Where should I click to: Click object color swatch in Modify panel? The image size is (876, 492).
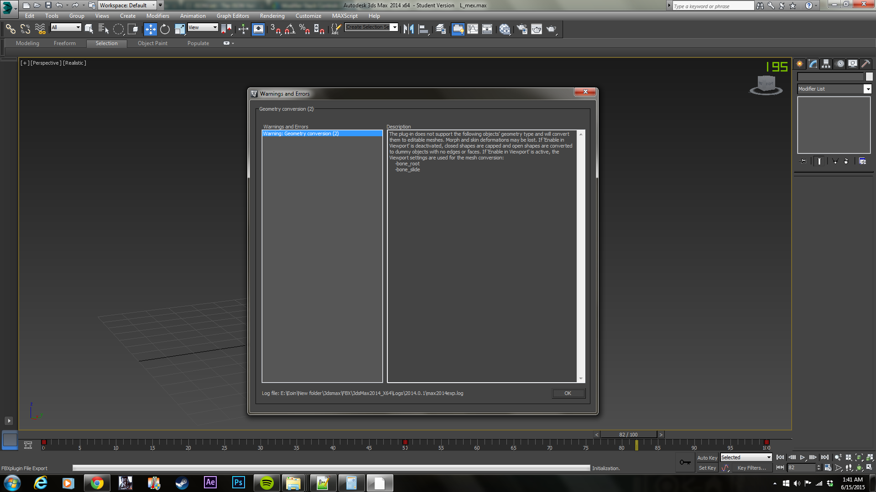[869, 77]
